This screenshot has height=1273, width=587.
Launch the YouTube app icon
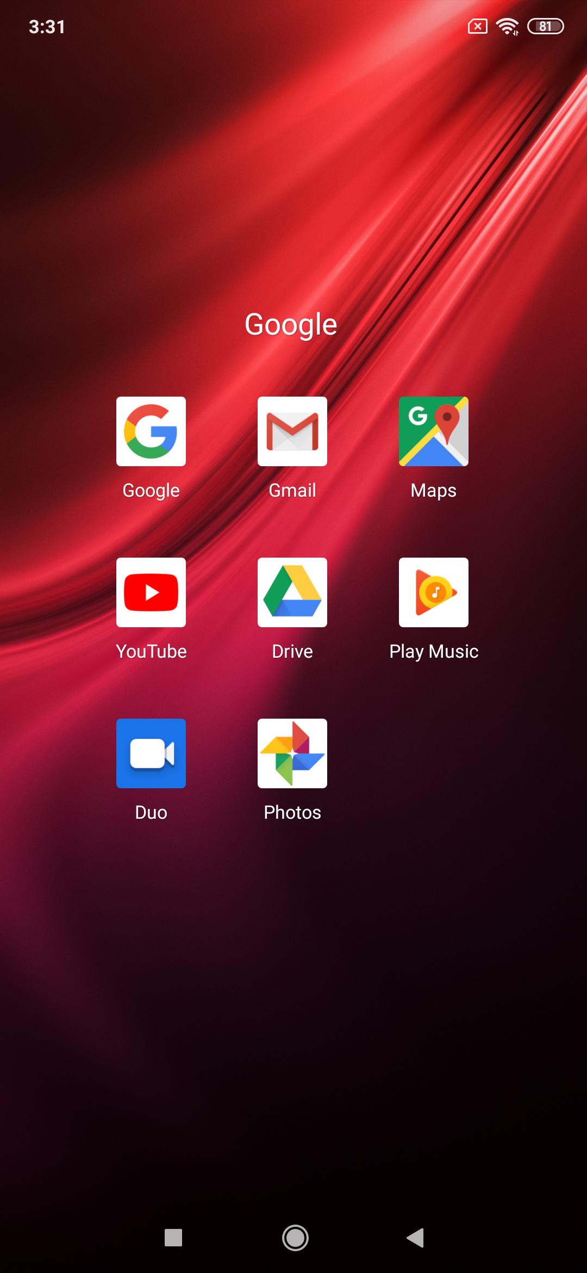tap(151, 592)
